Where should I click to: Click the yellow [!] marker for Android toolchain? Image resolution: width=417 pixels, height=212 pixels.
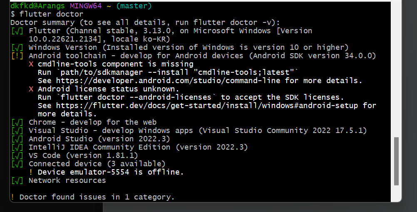17,56
